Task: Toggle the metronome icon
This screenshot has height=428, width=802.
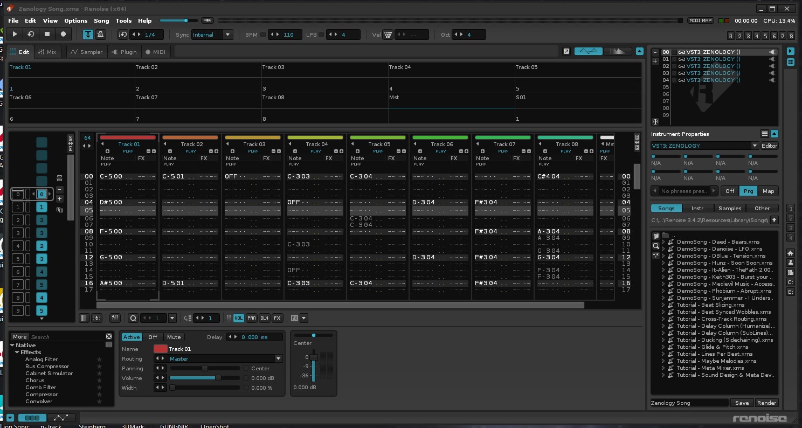Action: coord(100,34)
